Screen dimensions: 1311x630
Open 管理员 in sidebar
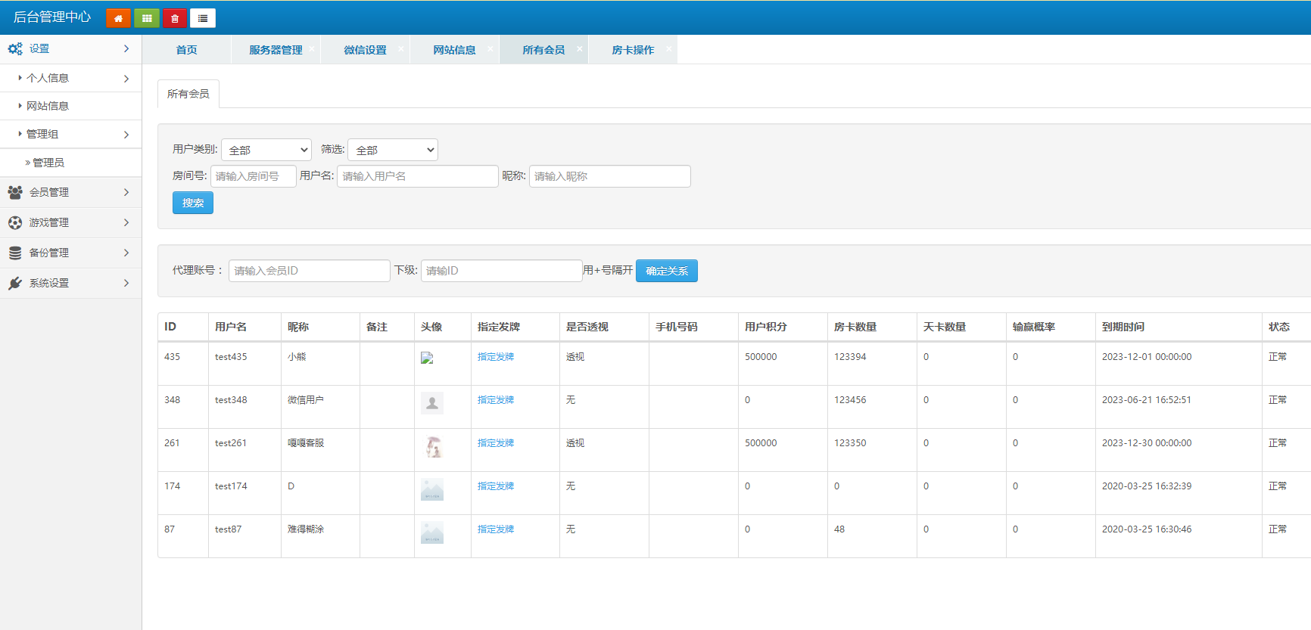pyautogui.click(x=48, y=163)
